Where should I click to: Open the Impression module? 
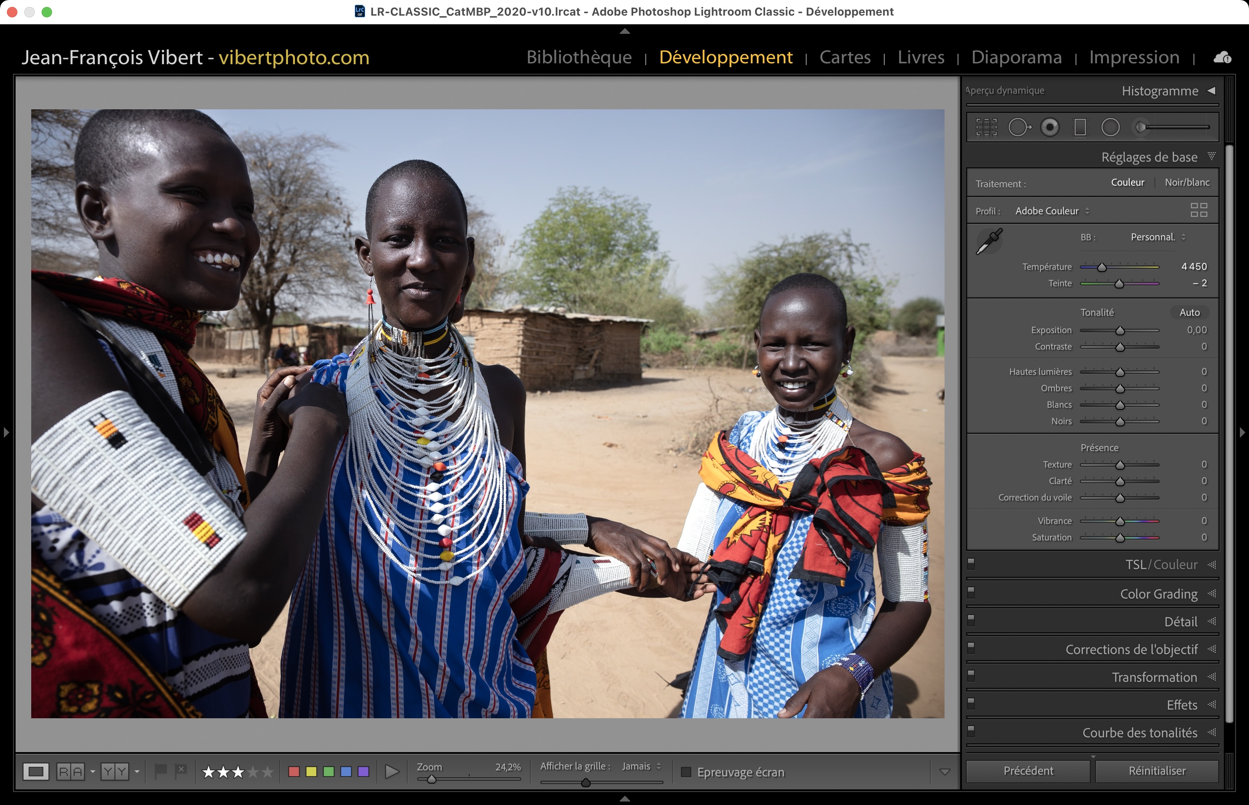[x=1134, y=57]
